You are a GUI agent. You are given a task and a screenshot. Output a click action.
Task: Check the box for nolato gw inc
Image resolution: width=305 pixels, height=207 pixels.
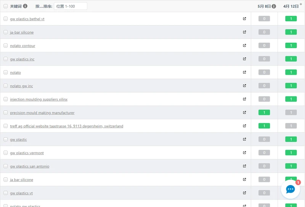point(6,86)
